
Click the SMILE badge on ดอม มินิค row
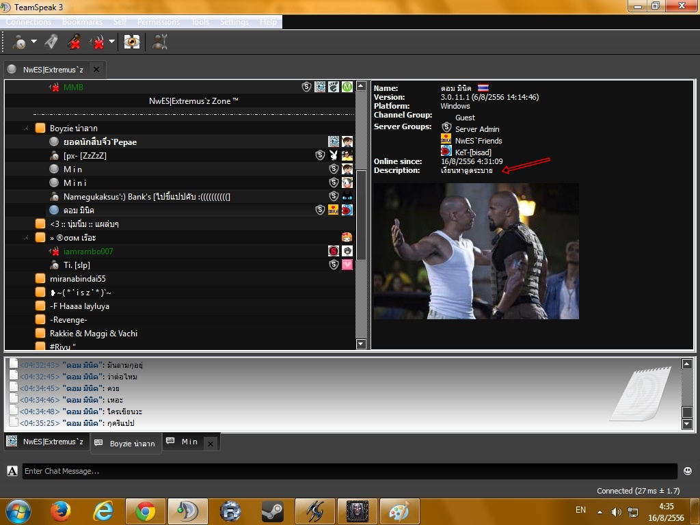click(x=334, y=210)
